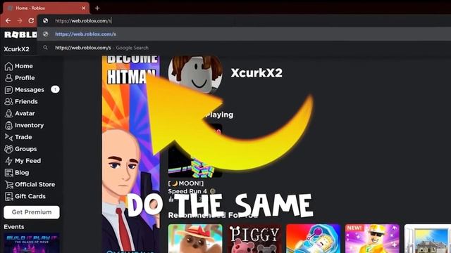
Task: Open the Friends sidebar link
Action: [26, 101]
